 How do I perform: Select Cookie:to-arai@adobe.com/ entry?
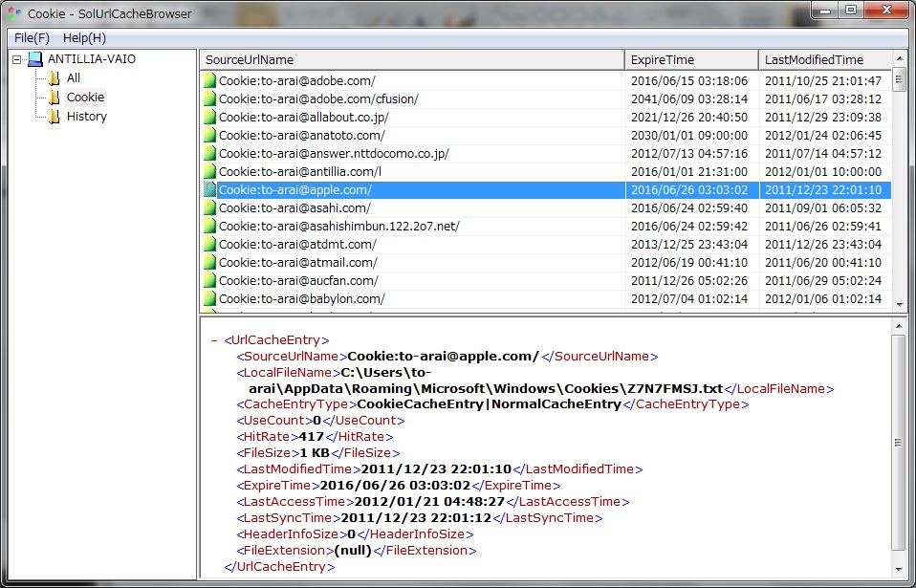(297, 81)
